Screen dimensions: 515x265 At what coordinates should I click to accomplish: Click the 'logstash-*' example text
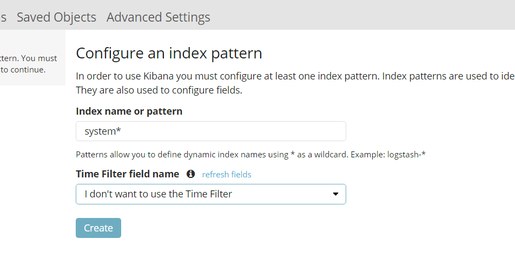point(407,155)
